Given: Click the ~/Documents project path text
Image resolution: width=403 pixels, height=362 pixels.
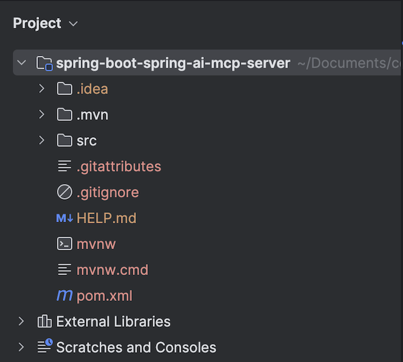Looking at the screenshot, I should tap(348, 63).
